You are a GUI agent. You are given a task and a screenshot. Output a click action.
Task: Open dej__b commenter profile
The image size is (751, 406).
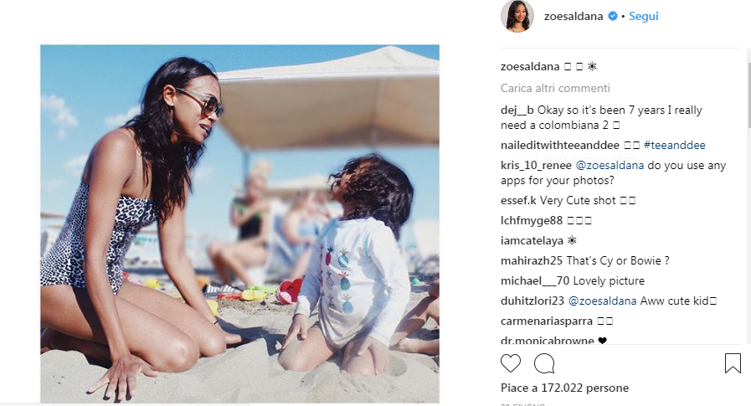517,110
